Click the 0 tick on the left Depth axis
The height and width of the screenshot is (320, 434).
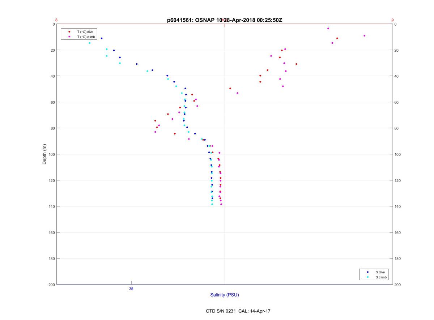54,24
